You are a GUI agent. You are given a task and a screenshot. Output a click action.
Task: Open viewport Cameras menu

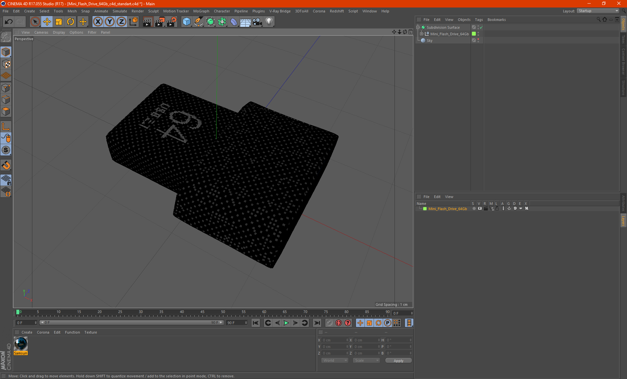point(41,32)
